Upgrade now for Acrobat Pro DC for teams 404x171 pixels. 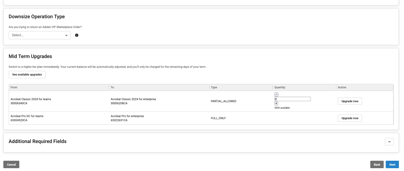click(x=350, y=118)
